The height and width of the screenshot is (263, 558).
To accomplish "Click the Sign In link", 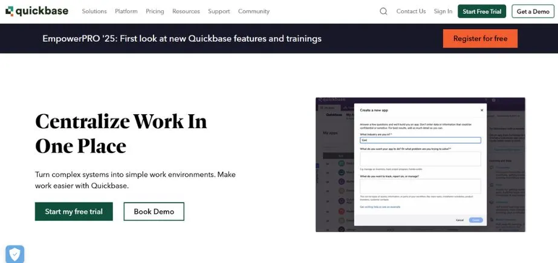I will pos(443,11).
